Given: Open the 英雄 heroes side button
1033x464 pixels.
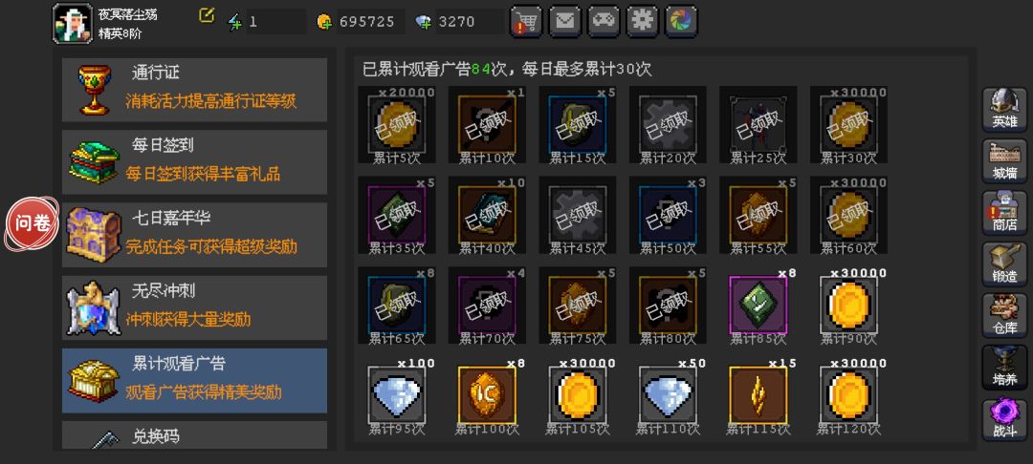Looking at the screenshot, I should coord(1004,109).
